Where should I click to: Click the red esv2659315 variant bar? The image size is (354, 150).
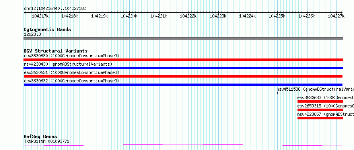coord(320,110)
